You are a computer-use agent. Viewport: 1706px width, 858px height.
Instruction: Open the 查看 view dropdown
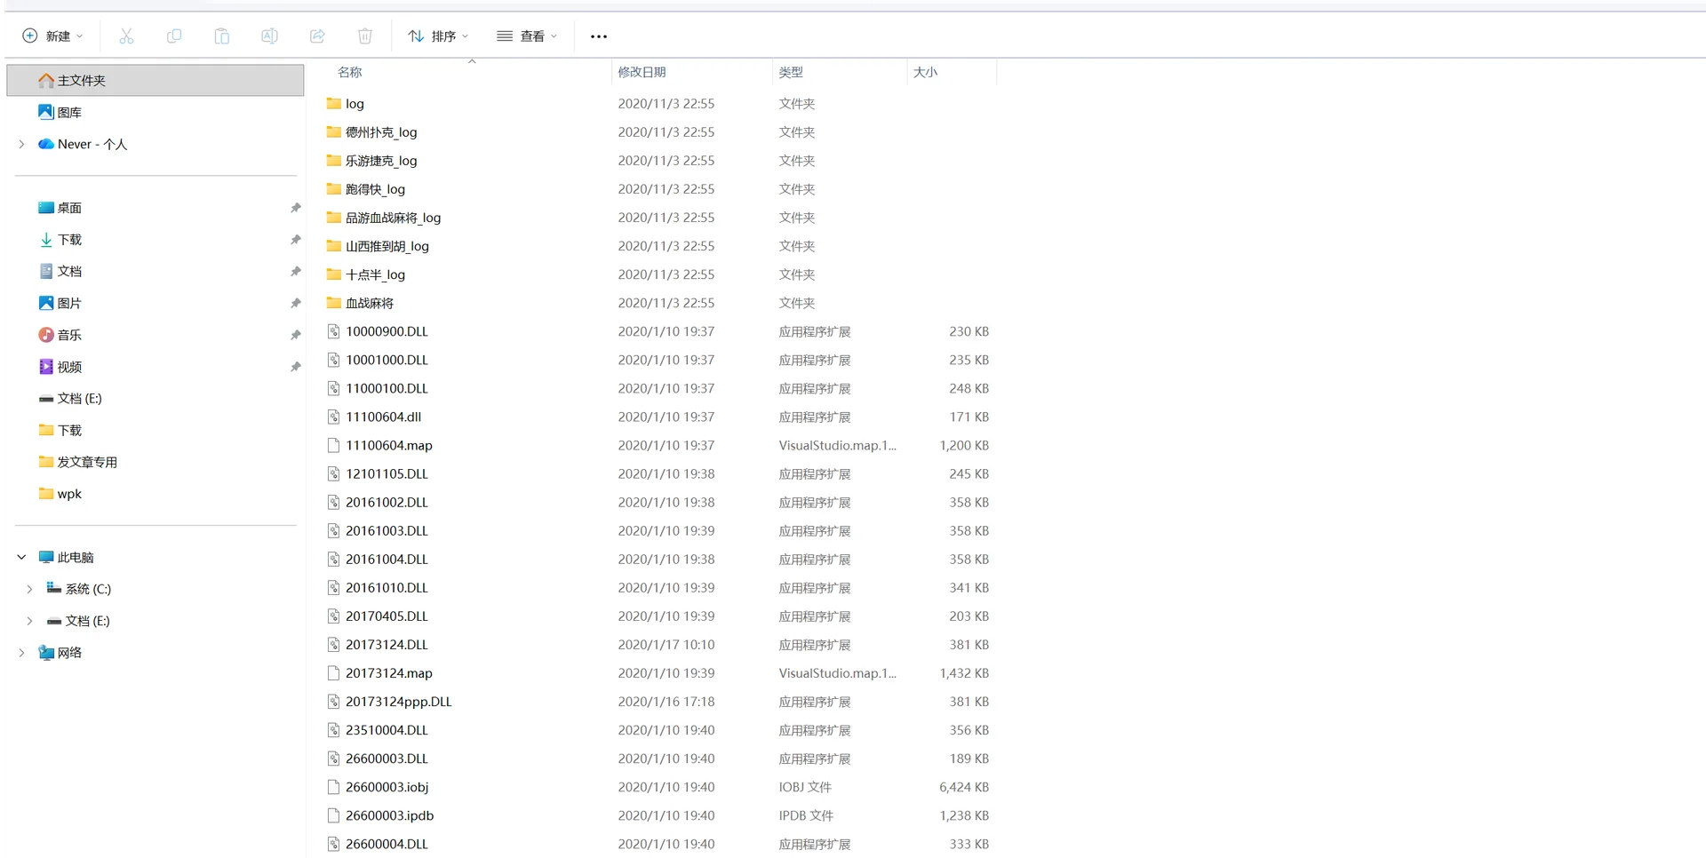point(527,36)
